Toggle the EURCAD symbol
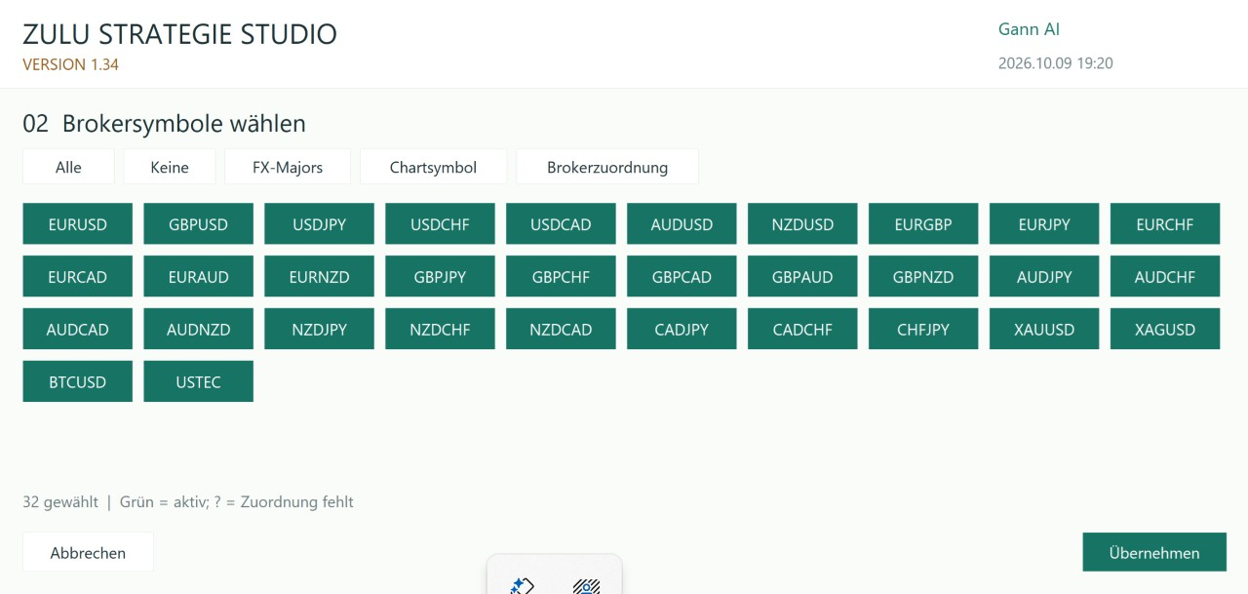The height and width of the screenshot is (594, 1248). click(x=78, y=277)
